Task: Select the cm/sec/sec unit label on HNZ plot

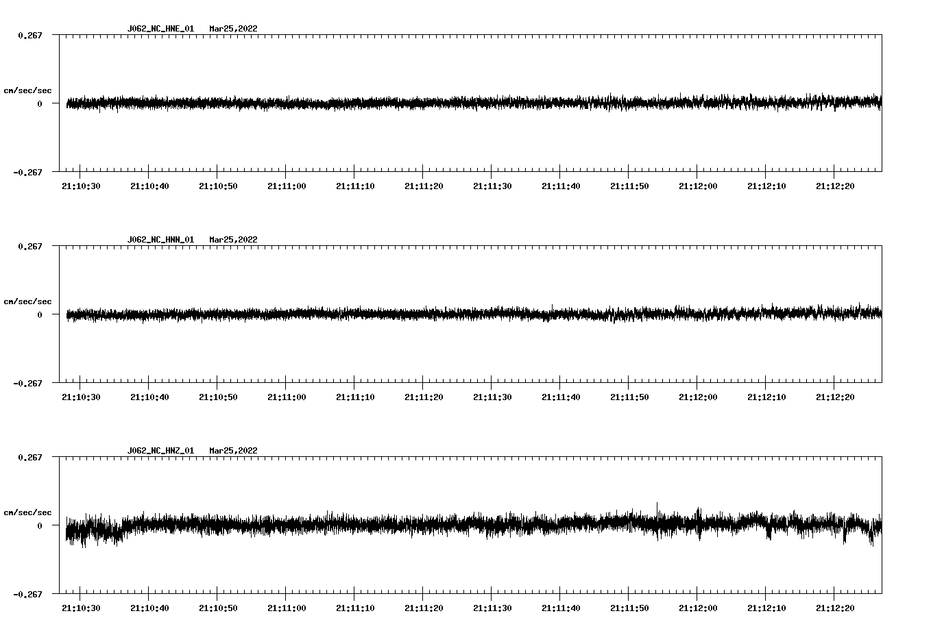Action: click(27, 512)
